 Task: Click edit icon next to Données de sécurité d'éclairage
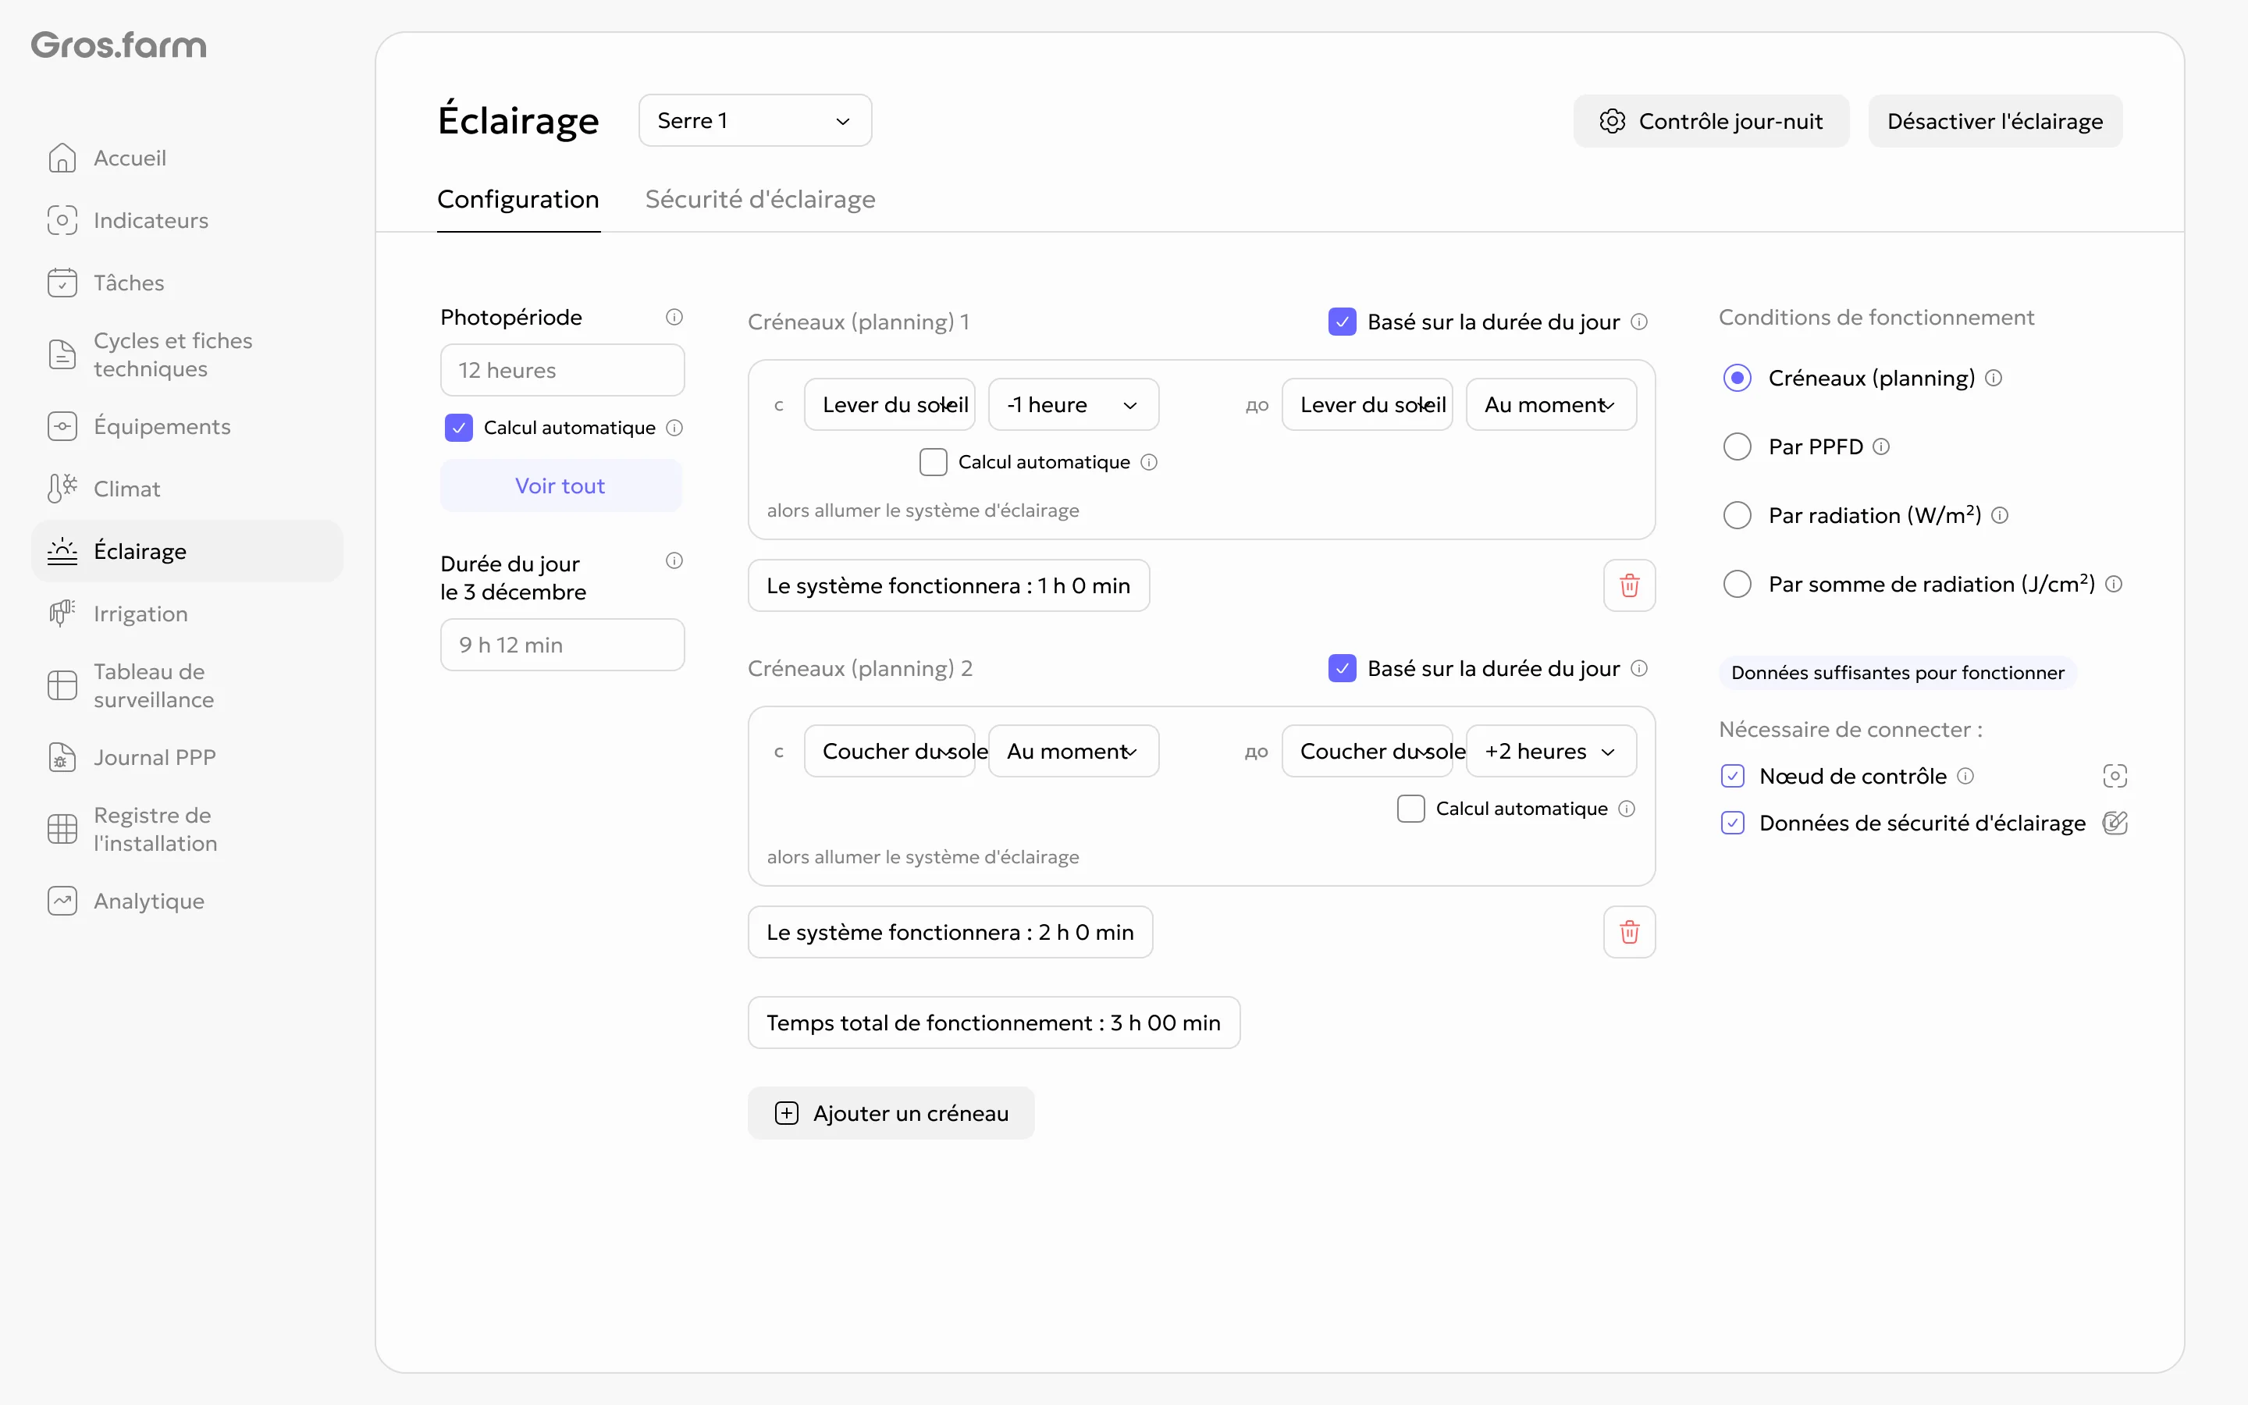pyautogui.click(x=2115, y=823)
